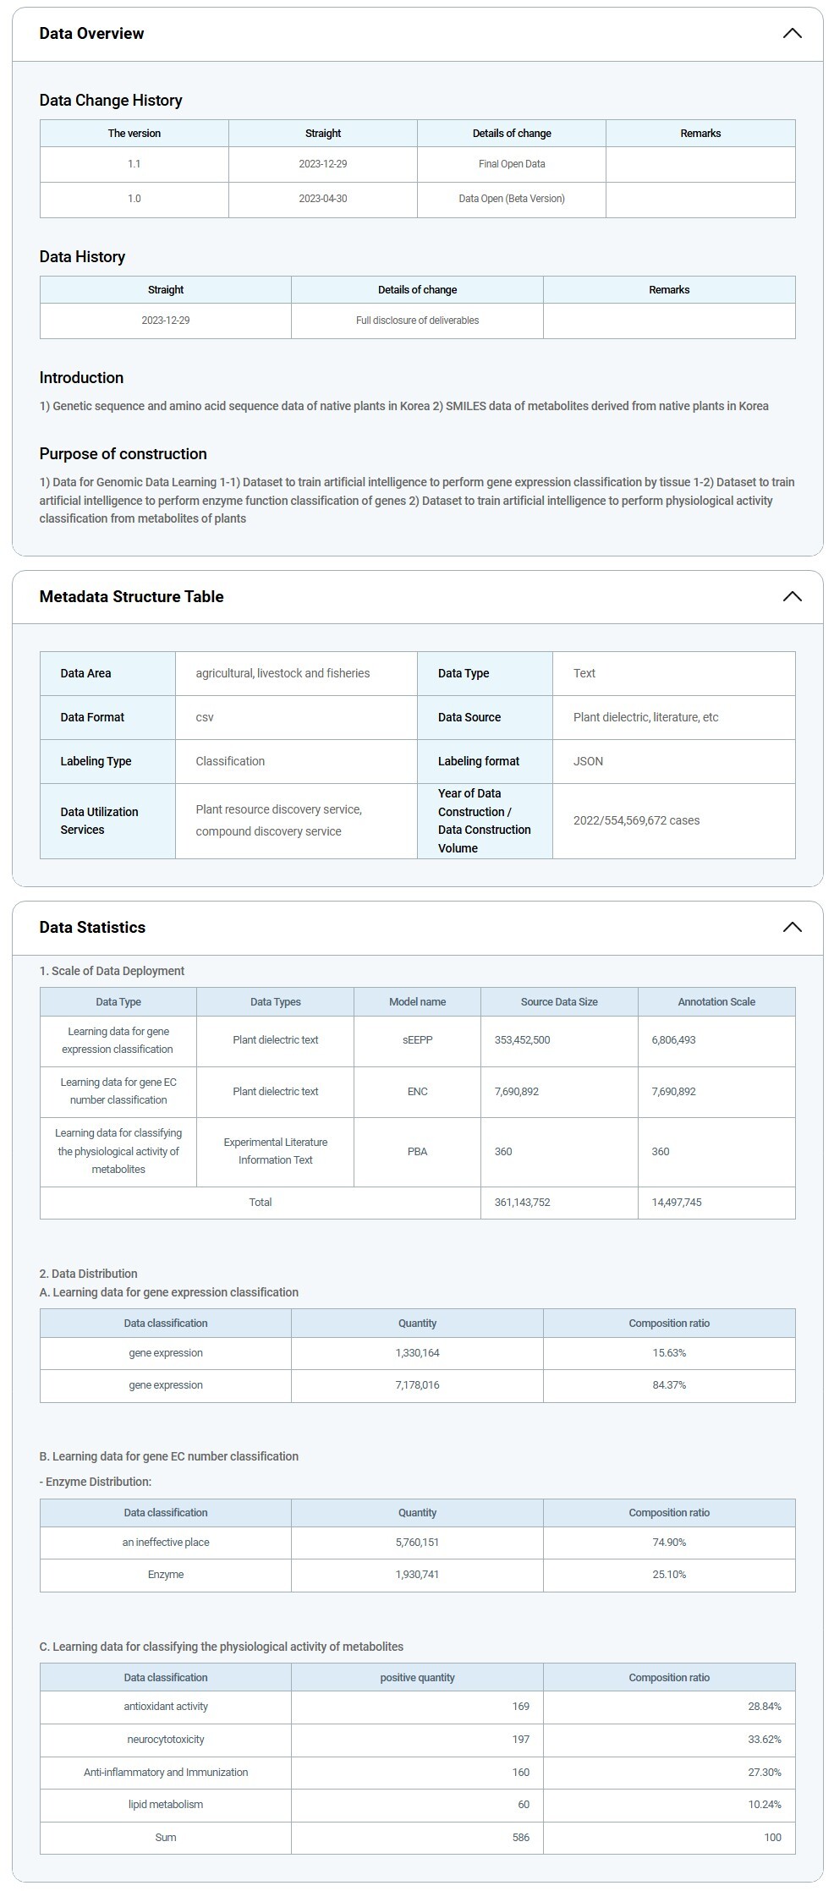This screenshot has width=834, height=1891.
Task: Click the antioxidant activity row label
Action: click(x=166, y=1707)
